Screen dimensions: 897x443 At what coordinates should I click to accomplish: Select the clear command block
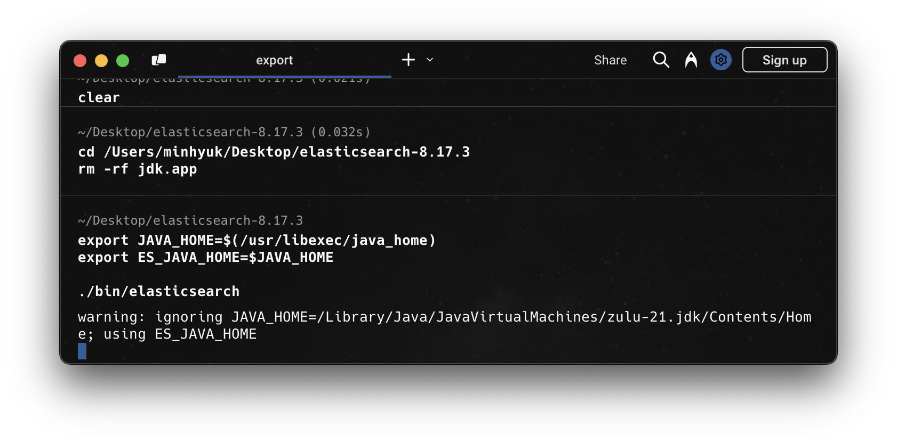click(x=99, y=97)
